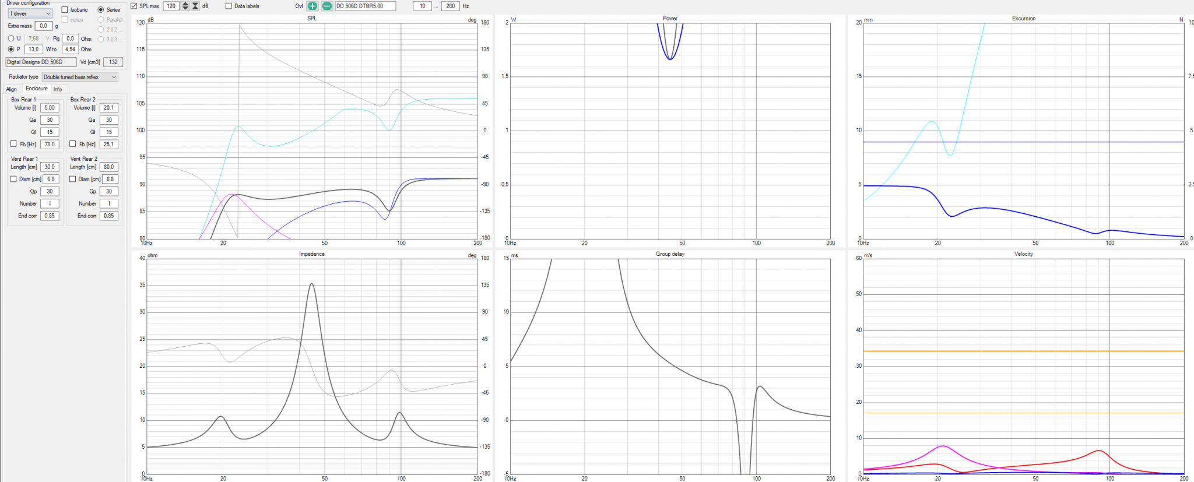Select Series radio button
This screenshot has width=1194, height=482.
[x=101, y=10]
